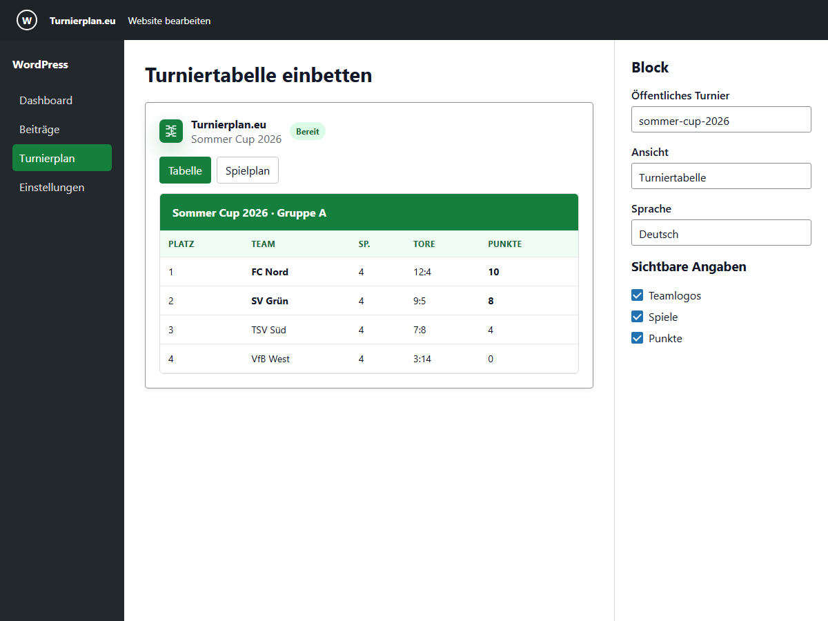Image resolution: width=828 pixels, height=621 pixels.
Task: Select the SV Grün team cell
Action: [270, 301]
